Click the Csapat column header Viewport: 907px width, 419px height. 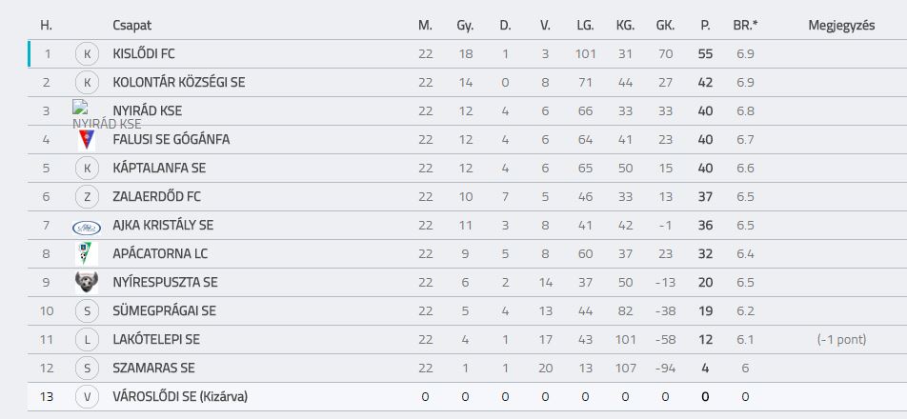point(132,26)
